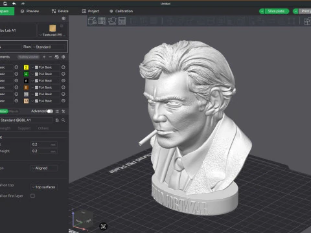Screen dimensions: 311x233
Task: Undo the last action
Action: [14, 3]
